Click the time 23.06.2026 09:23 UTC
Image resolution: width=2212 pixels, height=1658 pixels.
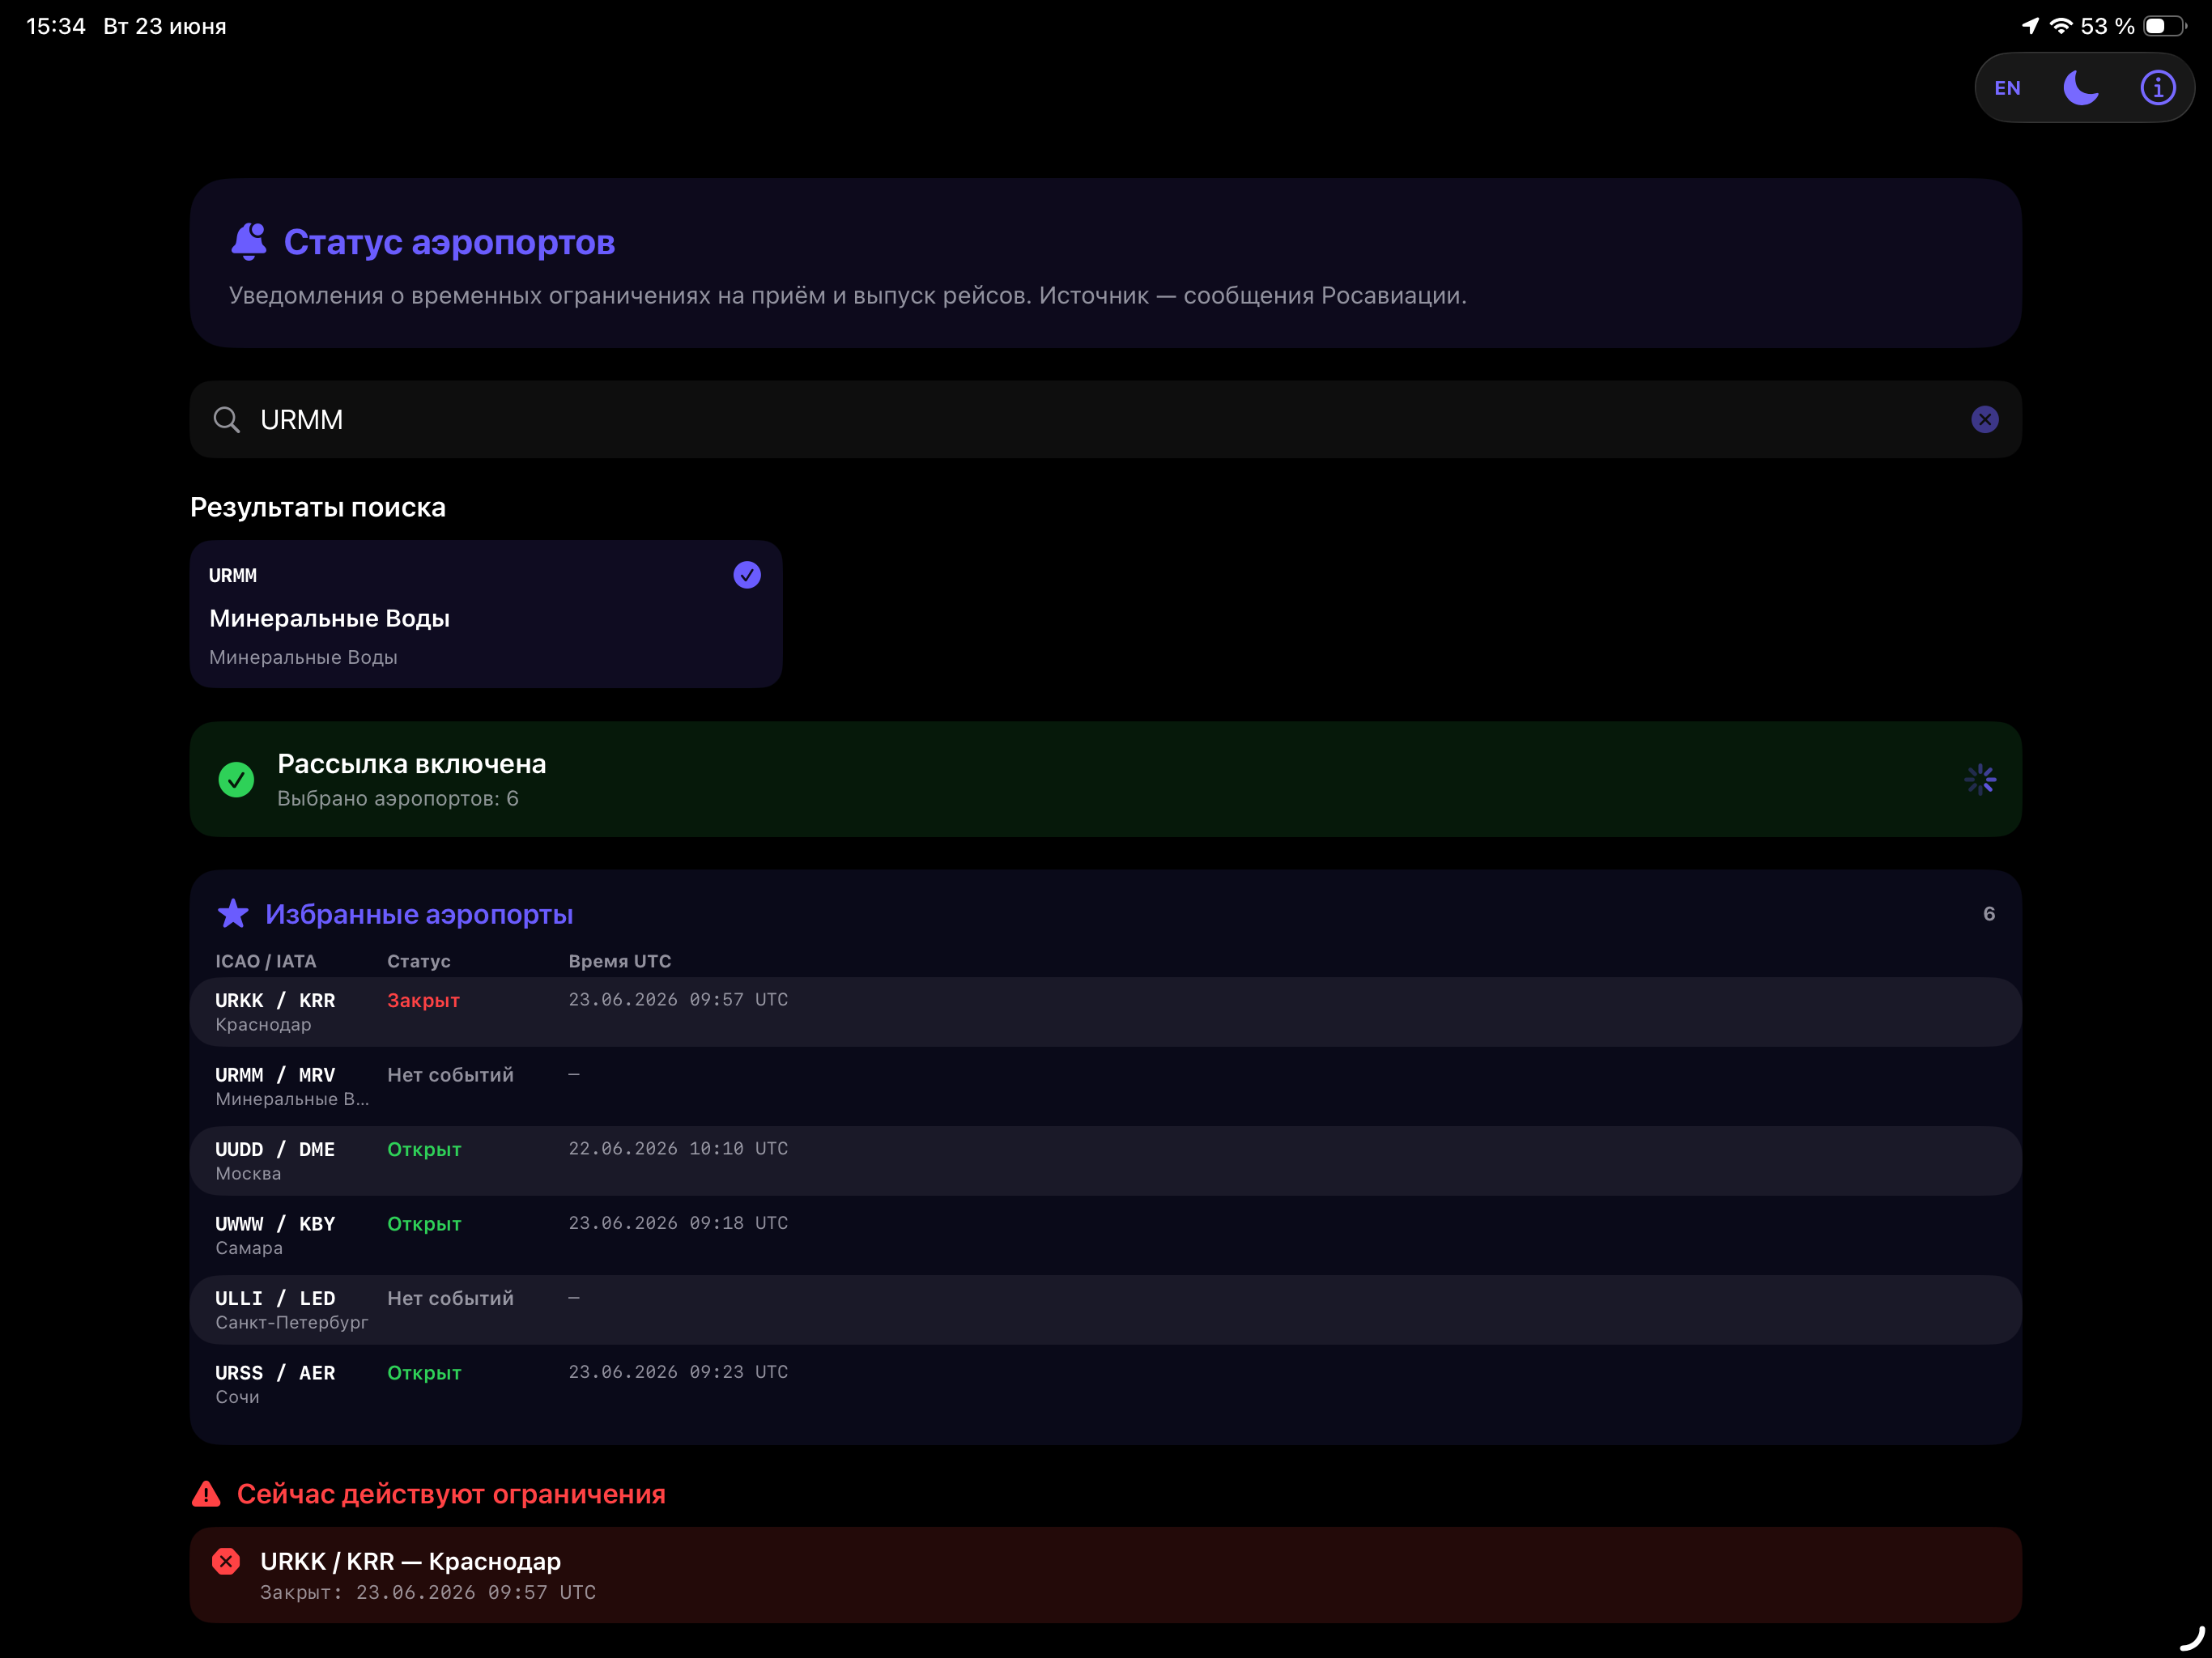(x=678, y=1372)
